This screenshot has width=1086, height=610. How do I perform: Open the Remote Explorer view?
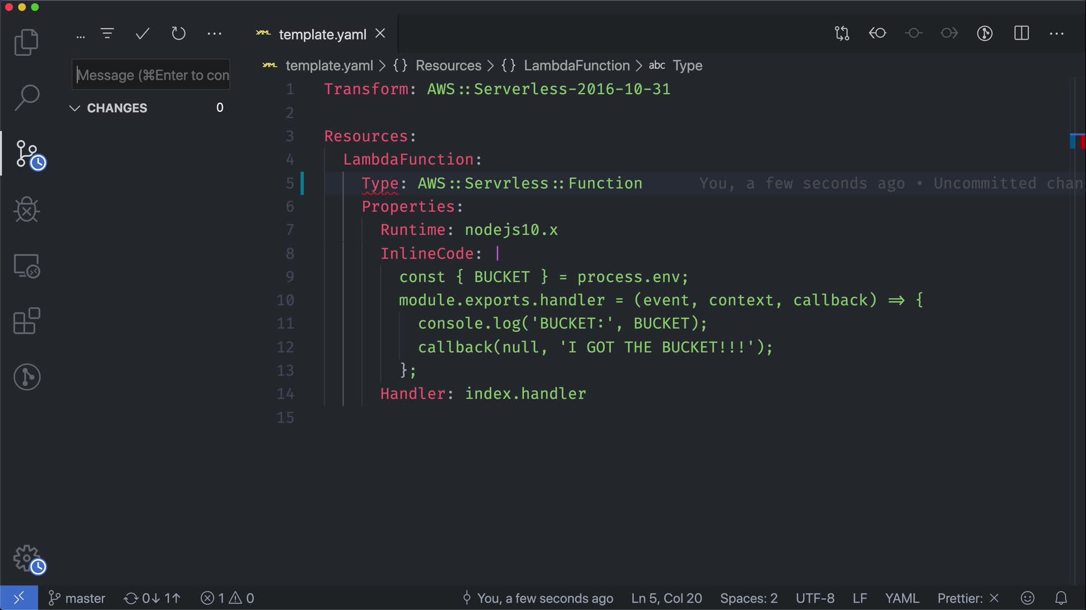(x=27, y=265)
